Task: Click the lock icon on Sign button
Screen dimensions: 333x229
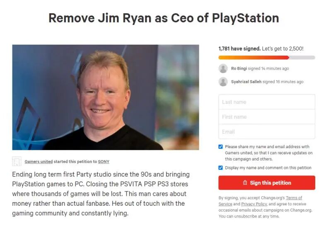Action: (245, 183)
